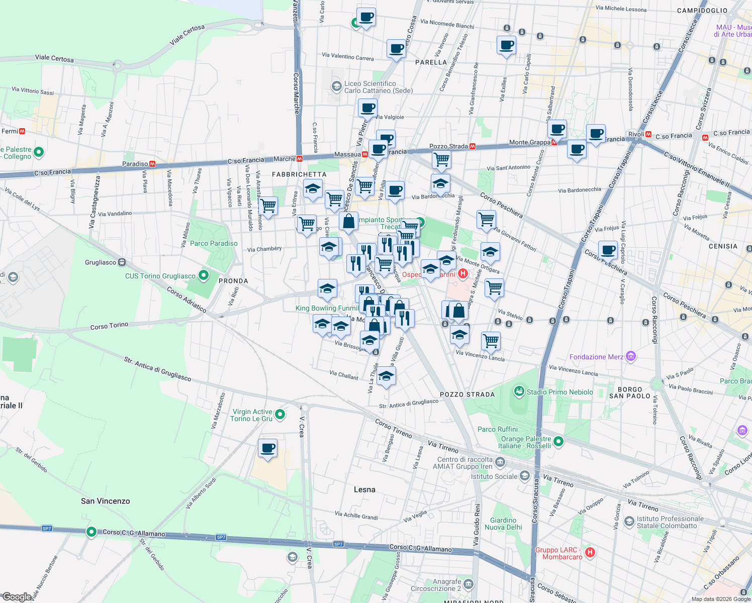Screen dimensions: 752x603
Task: Click the Fermi metro station icon
Action: click(22, 131)
